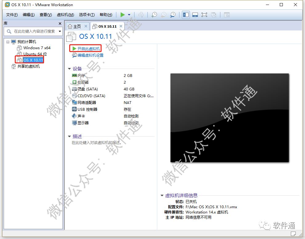Click the green power-on play toolbar icon
This screenshot has height=239, width=305.
click(x=122, y=15)
